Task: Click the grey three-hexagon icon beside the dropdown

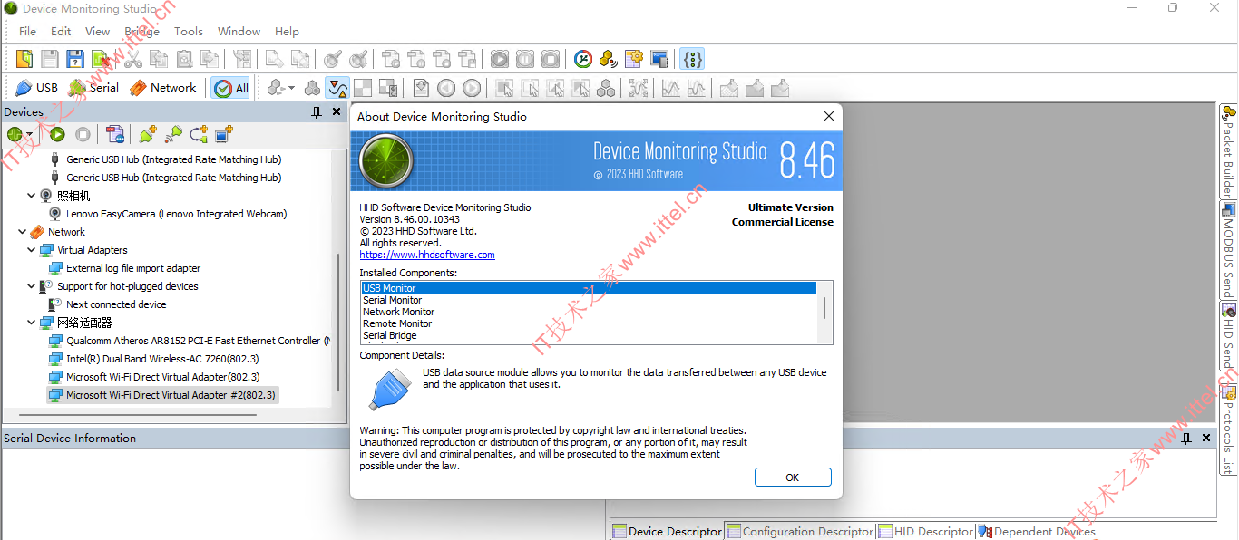Action: pos(312,88)
